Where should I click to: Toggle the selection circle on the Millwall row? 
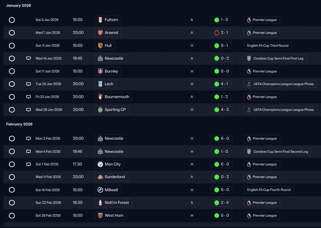pos(12,190)
